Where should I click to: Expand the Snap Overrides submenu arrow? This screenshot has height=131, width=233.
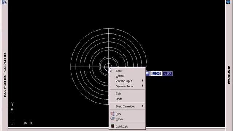coord(143,106)
